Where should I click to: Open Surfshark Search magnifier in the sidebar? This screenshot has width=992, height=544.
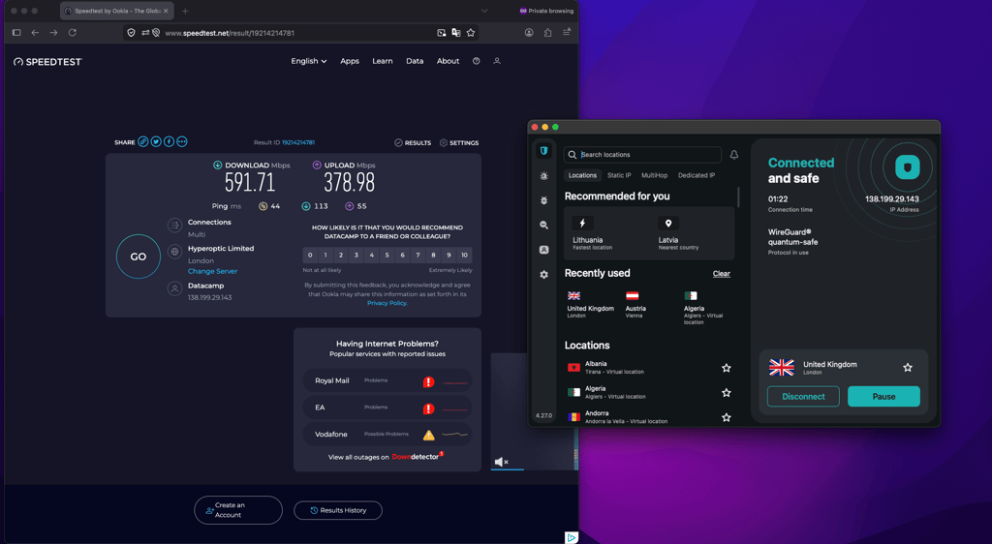click(543, 225)
